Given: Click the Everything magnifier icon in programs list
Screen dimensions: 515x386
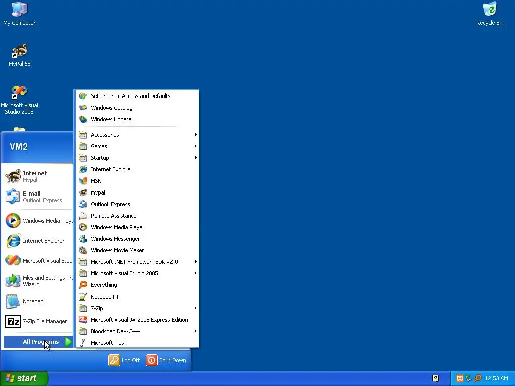Looking at the screenshot, I should [83, 285].
